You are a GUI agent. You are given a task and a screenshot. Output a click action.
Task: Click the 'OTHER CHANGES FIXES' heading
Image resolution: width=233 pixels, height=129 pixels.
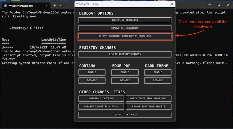[102, 92]
